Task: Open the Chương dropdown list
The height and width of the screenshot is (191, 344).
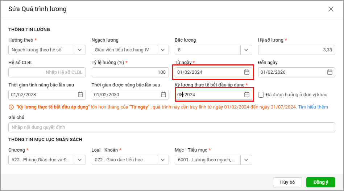Action: point(80,160)
